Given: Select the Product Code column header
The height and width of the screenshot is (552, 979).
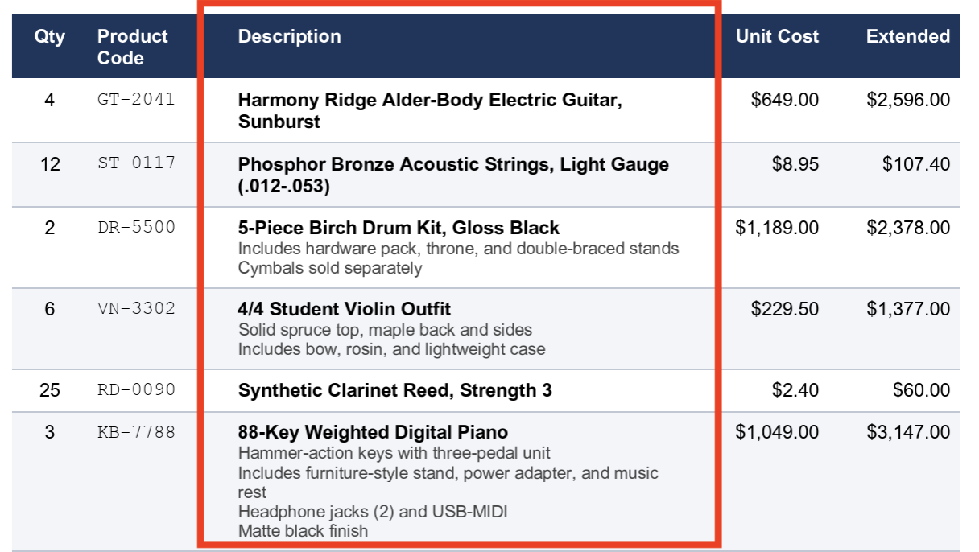Looking at the screenshot, I should tap(133, 47).
